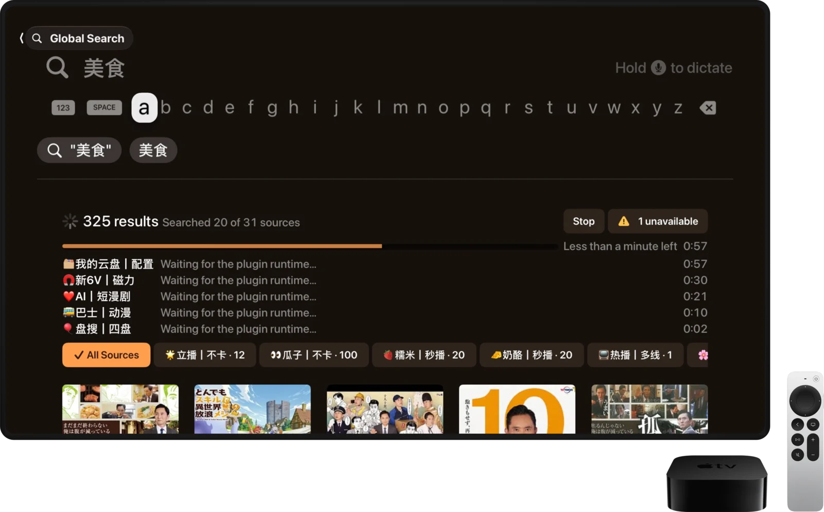The height and width of the screenshot is (512, 824).
Task: Filter by 立播 | 不卡 source
Action: coord(205,355)
